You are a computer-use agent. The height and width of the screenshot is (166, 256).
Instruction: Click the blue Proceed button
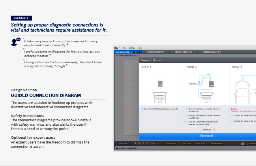tap(197, 136)
